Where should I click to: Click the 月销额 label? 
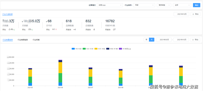(25, 26)
